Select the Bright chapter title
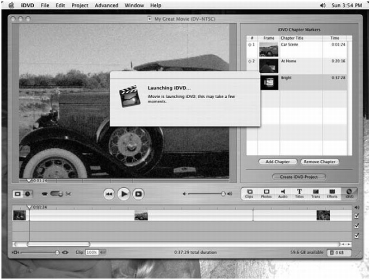 point(286,78)
